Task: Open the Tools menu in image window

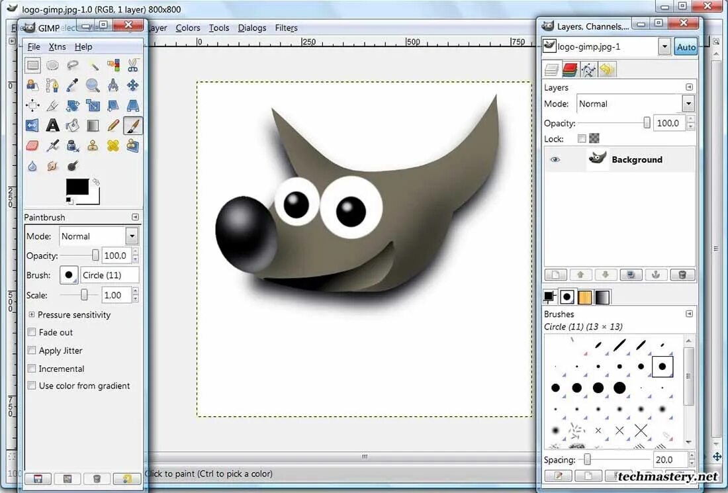Action: 218,28
